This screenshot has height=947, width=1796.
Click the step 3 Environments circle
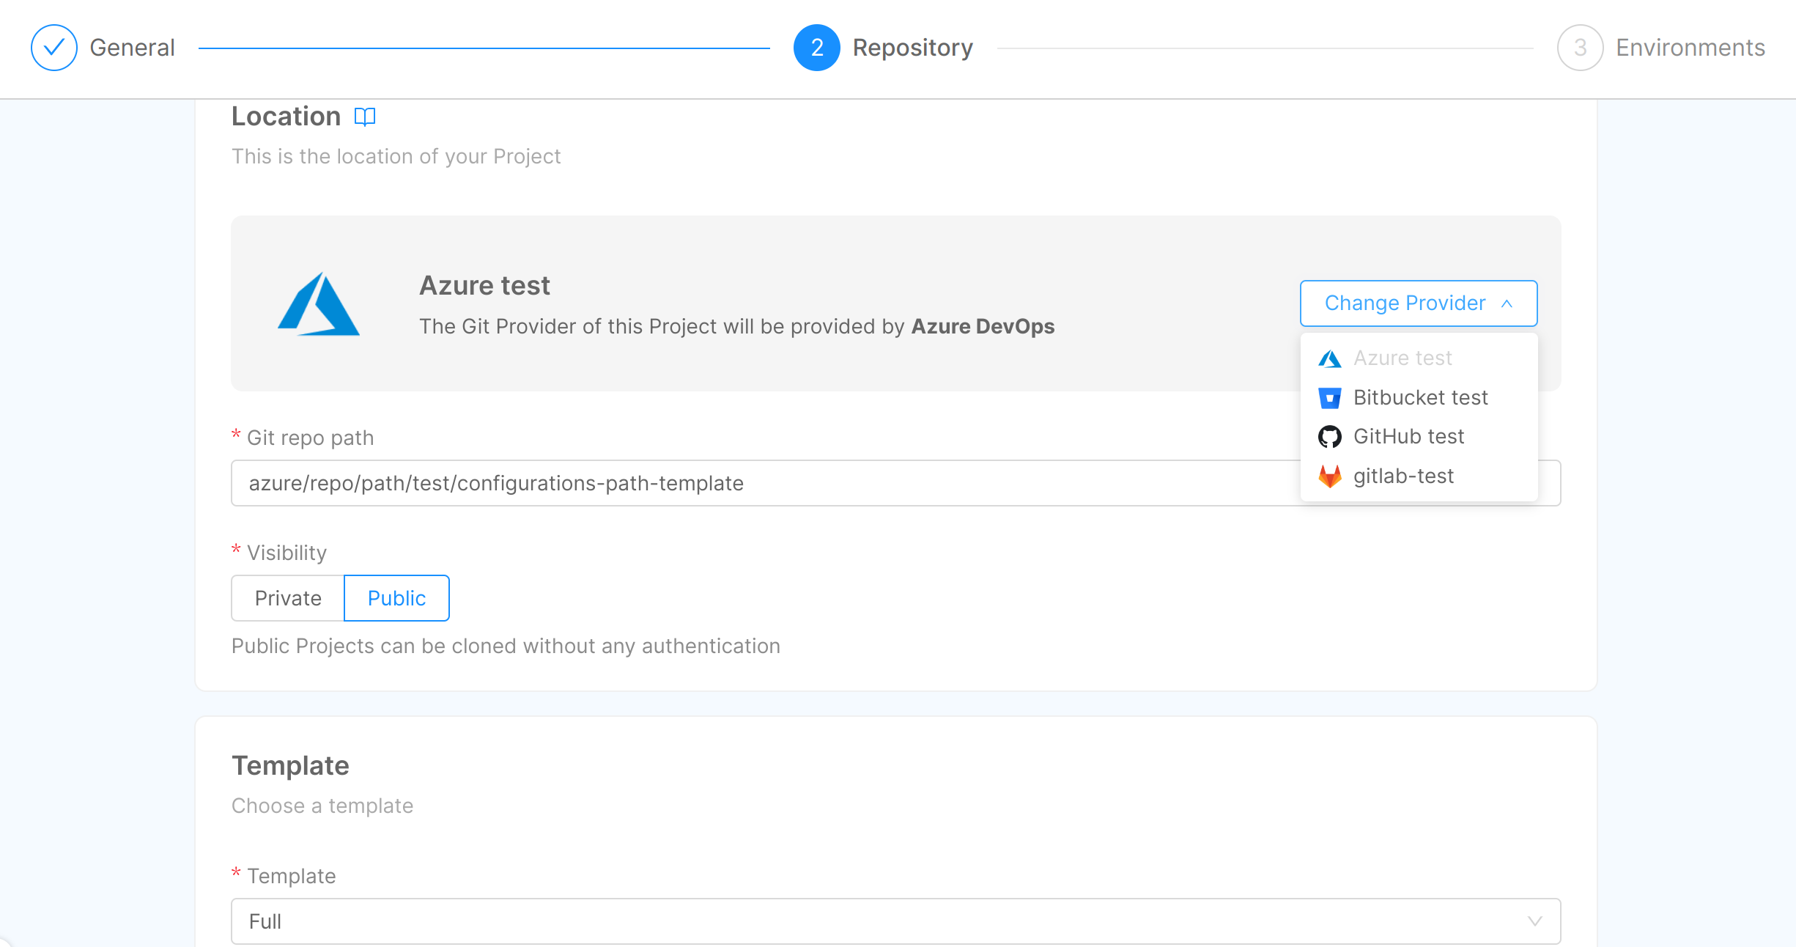[x=1580, y=48]
